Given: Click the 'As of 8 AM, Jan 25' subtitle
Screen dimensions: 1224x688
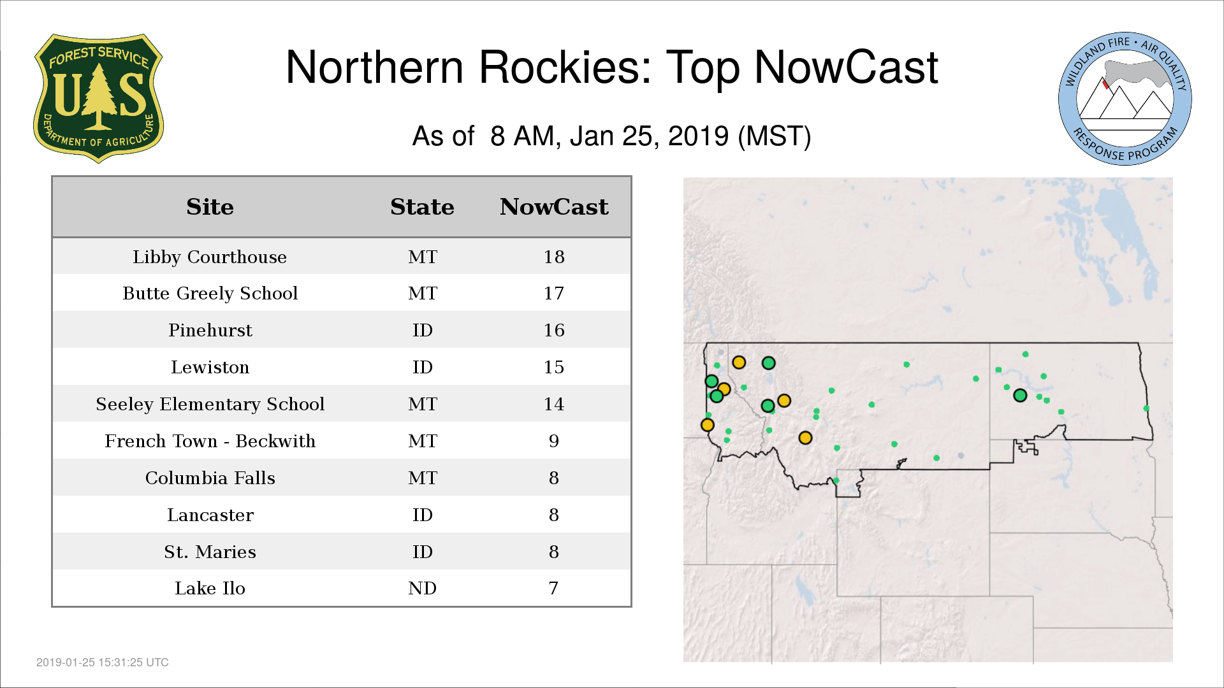Looking at the screenshot, I should point(611,136).
